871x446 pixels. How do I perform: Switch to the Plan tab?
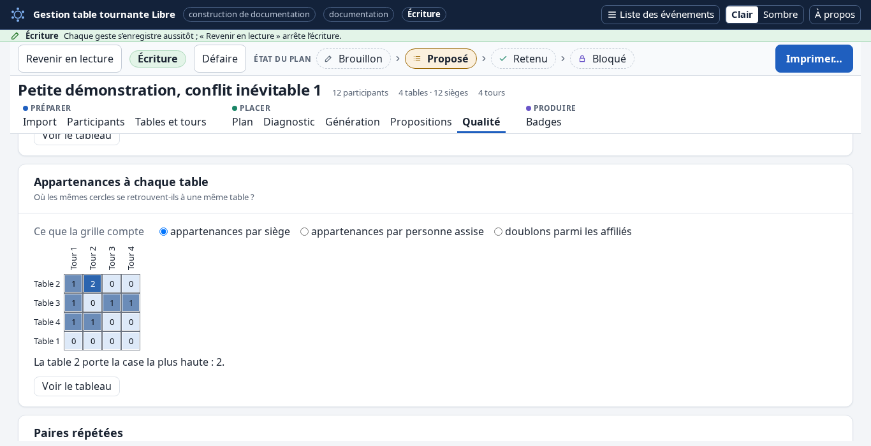click(242, 122)
